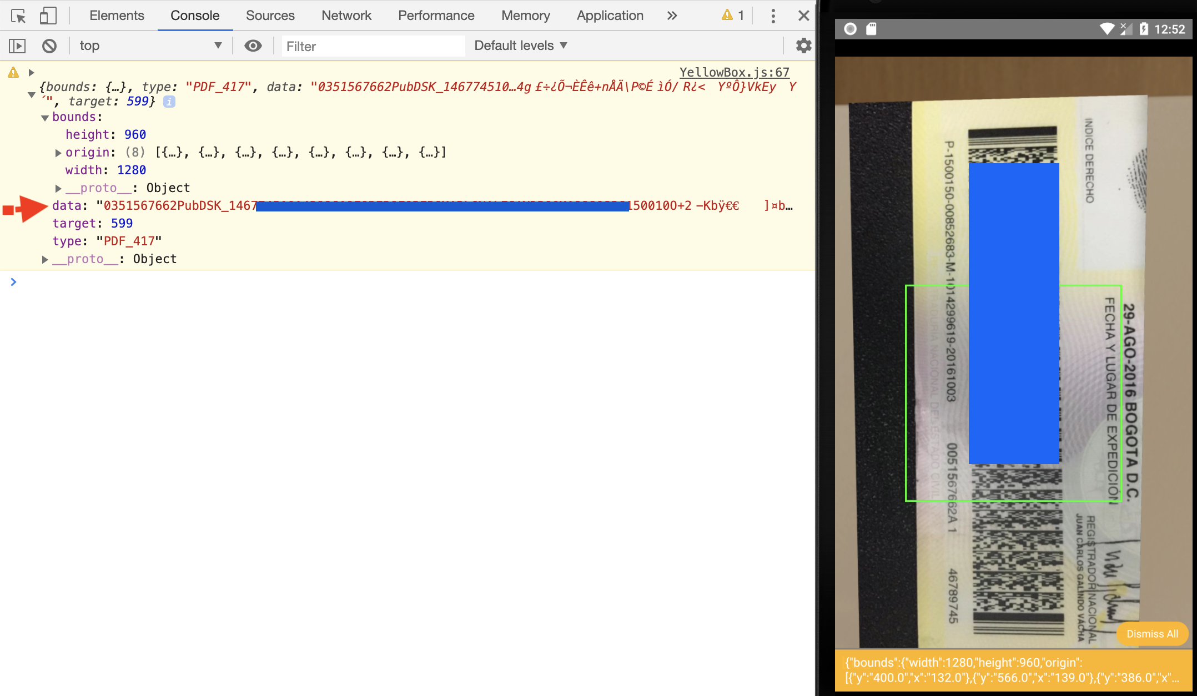1197x696 pixels.
Task: Click the warning count badge showing 1
Action: pyautogui.click(x=732, y=15)
